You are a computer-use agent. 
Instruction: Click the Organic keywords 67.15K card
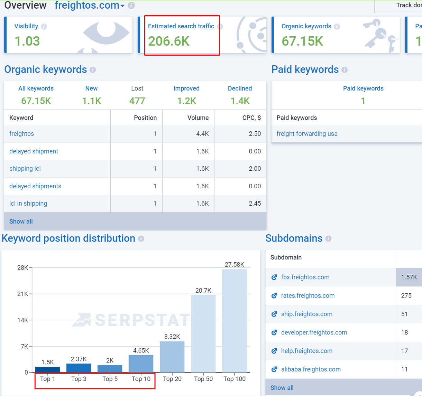336,35
